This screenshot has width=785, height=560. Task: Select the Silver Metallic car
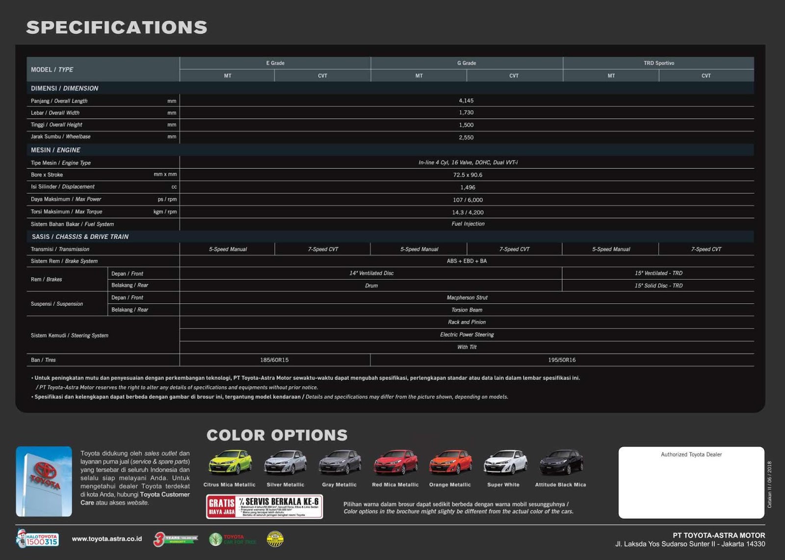[x=286, y=463]
